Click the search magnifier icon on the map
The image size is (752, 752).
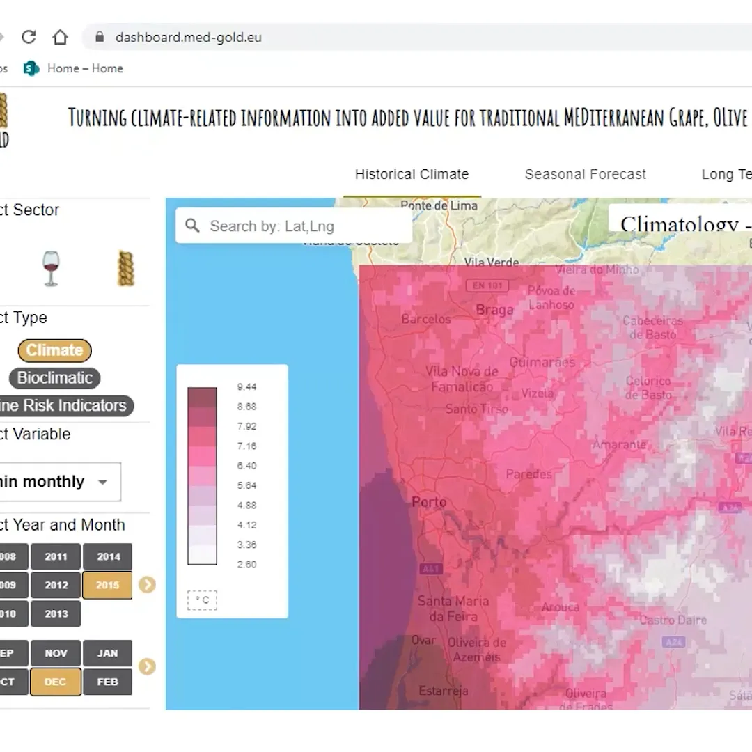pos(192,226)
